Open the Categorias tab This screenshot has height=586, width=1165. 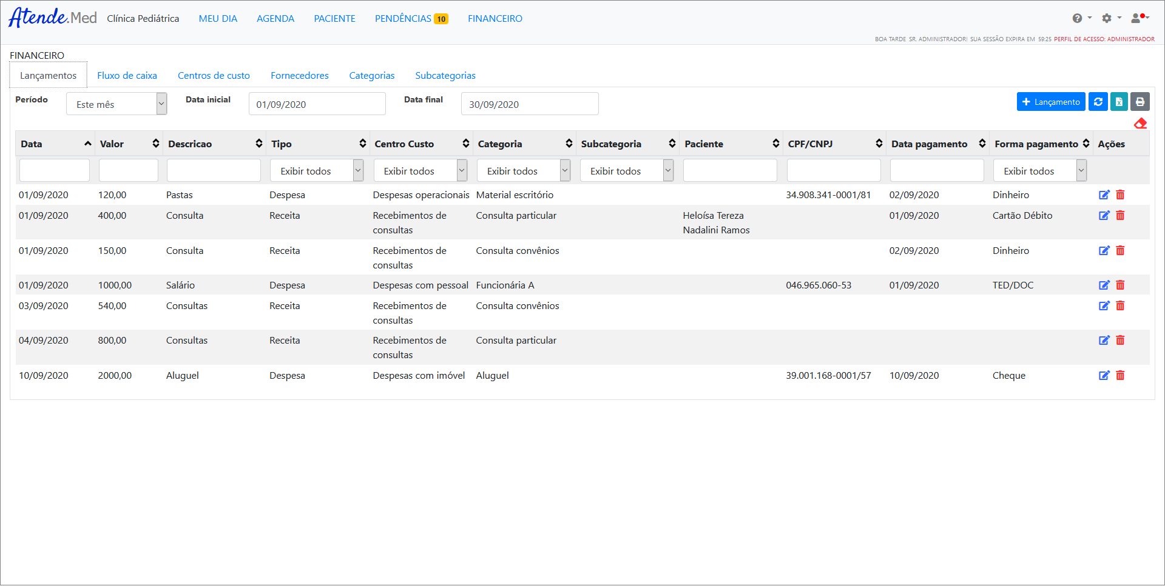pyautogui.click(x=372, y=76)
